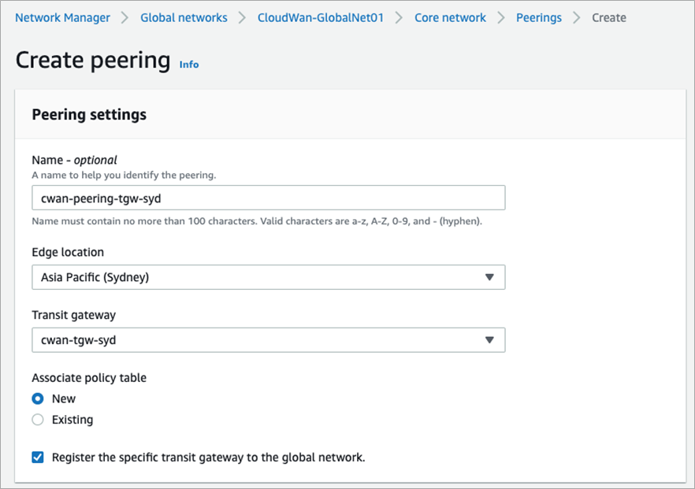This screenshot has width=695, height=489.
Task: Open the Edge location selector
Action: click(x=268, y=277)
